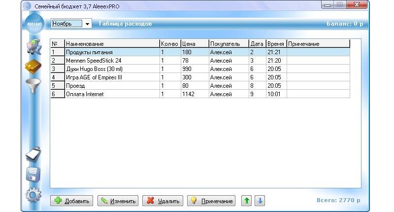Click the price cell 990

click(195, 69)
